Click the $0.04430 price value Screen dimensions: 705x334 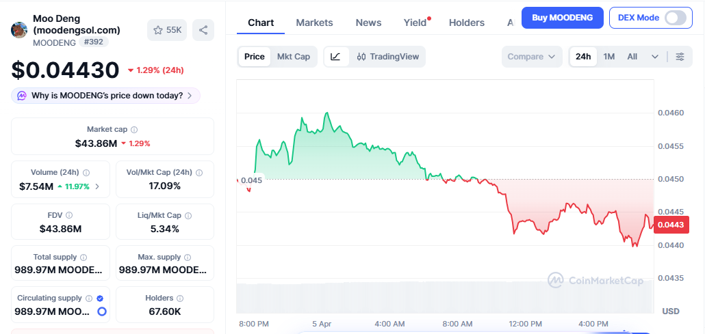(65, 70)
